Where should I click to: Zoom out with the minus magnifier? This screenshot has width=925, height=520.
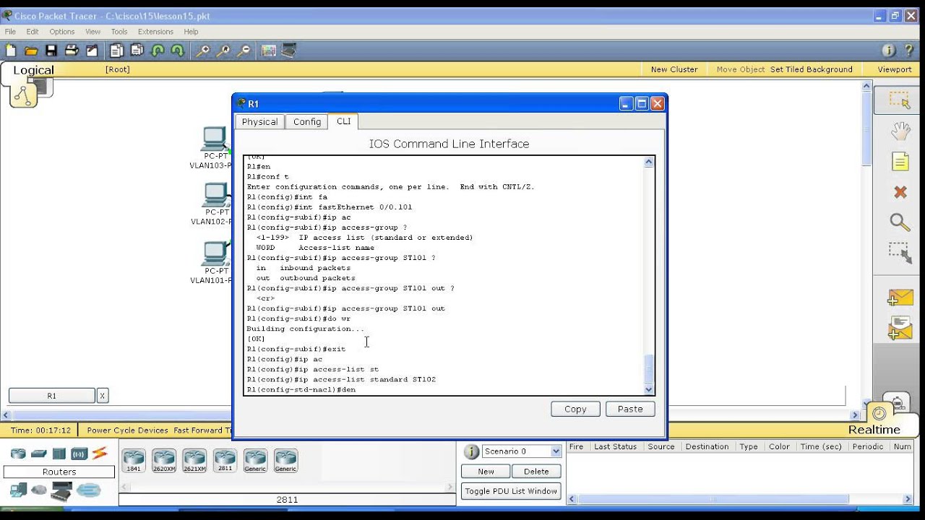(244, 51)
